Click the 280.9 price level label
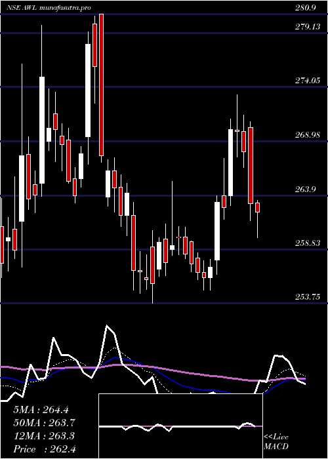 pyautogui.click(x=306, y=8)
